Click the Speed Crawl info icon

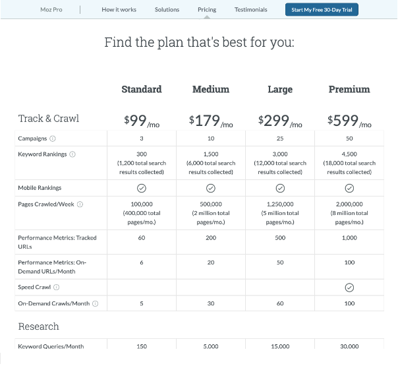tap(57, 288)
